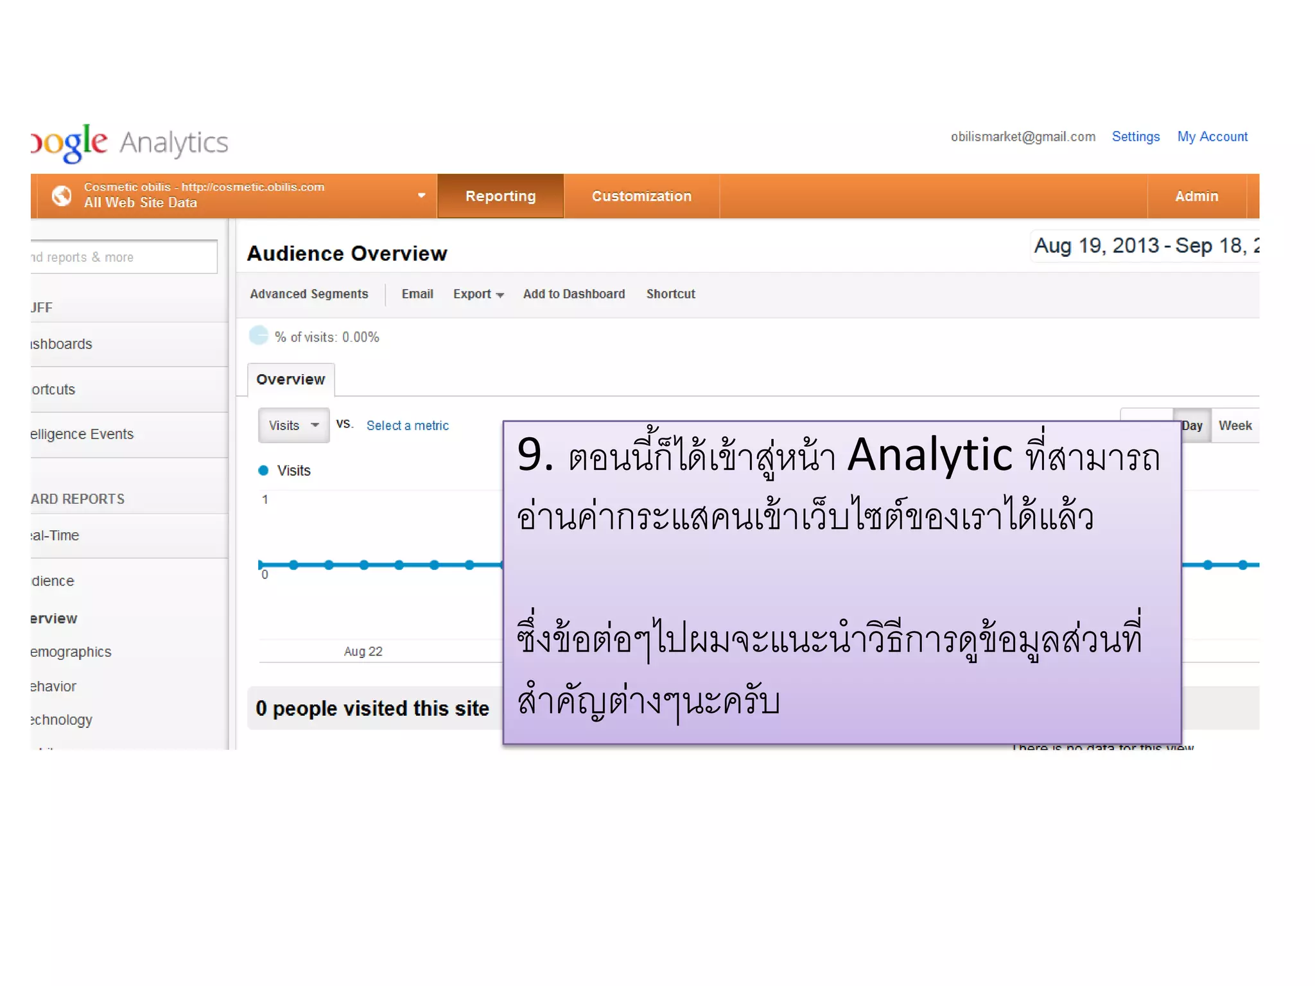Click the All Web Site Data label

(140, 202)
